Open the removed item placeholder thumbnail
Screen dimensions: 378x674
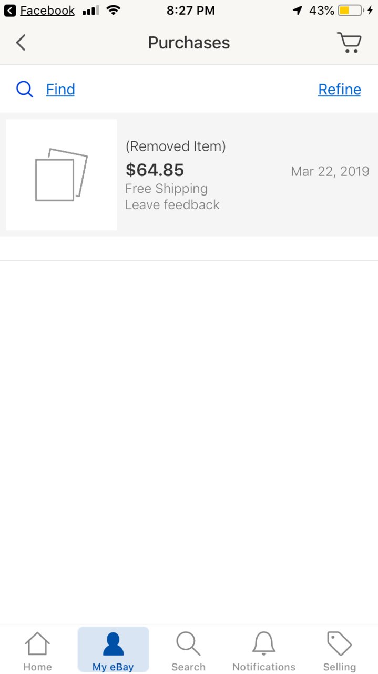coord(62,175)
